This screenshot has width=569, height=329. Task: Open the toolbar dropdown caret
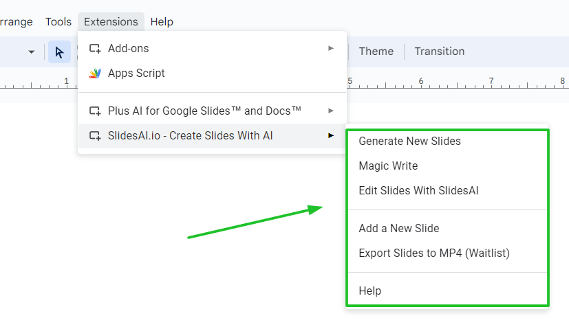click(x=32, y=52)
